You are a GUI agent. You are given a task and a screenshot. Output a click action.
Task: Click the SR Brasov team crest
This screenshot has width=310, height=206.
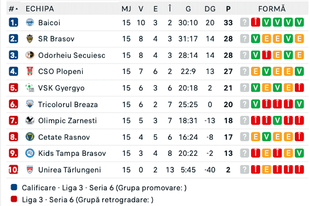30,39
